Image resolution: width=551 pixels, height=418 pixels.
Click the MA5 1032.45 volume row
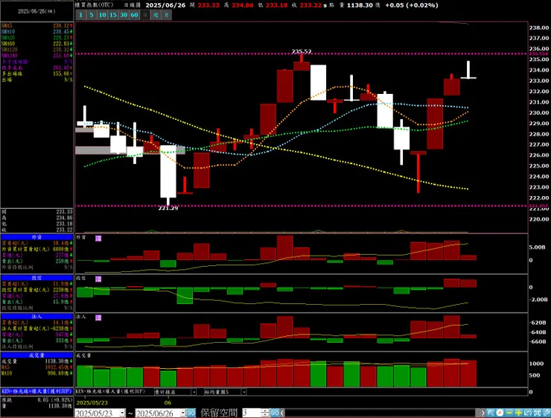[37, 367]
